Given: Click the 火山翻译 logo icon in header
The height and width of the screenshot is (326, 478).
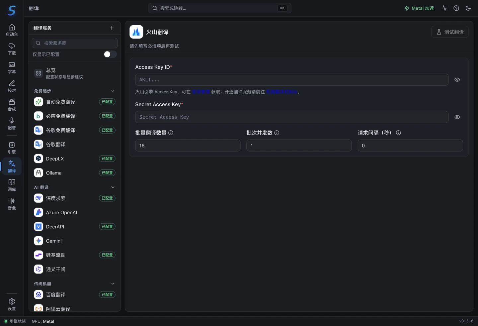Looking at the screenshot, I should 136,32.
